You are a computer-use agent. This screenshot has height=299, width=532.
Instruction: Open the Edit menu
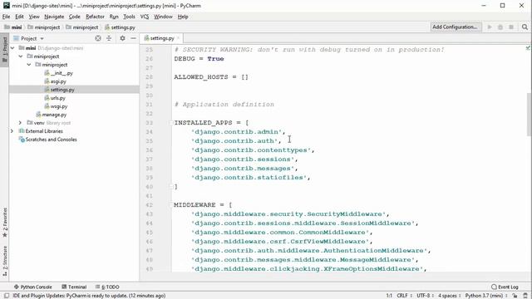click(x=19, y=17)
